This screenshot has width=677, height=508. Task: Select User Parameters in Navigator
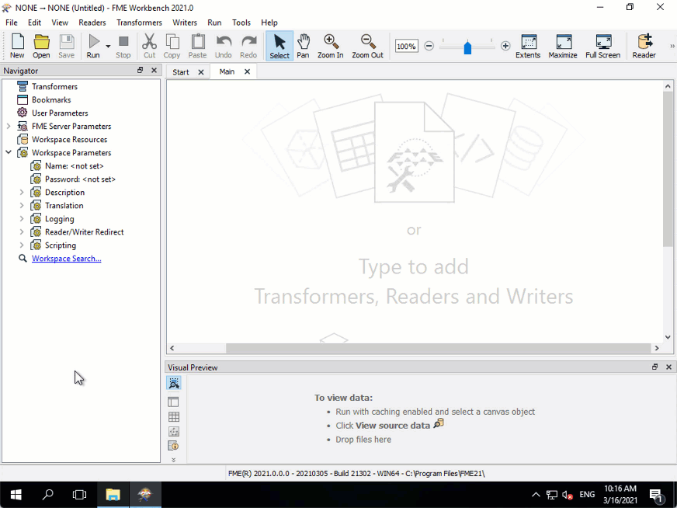point(60,113)
